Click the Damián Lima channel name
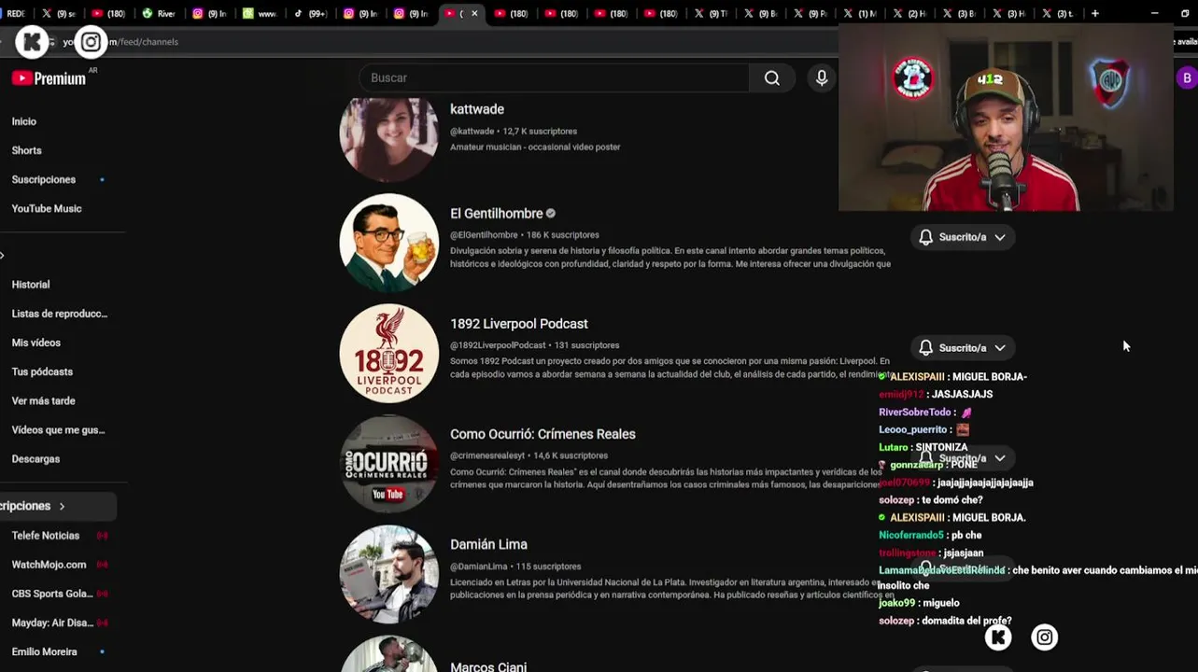Viewport: 1198px width, 672px height. [488, 544]
